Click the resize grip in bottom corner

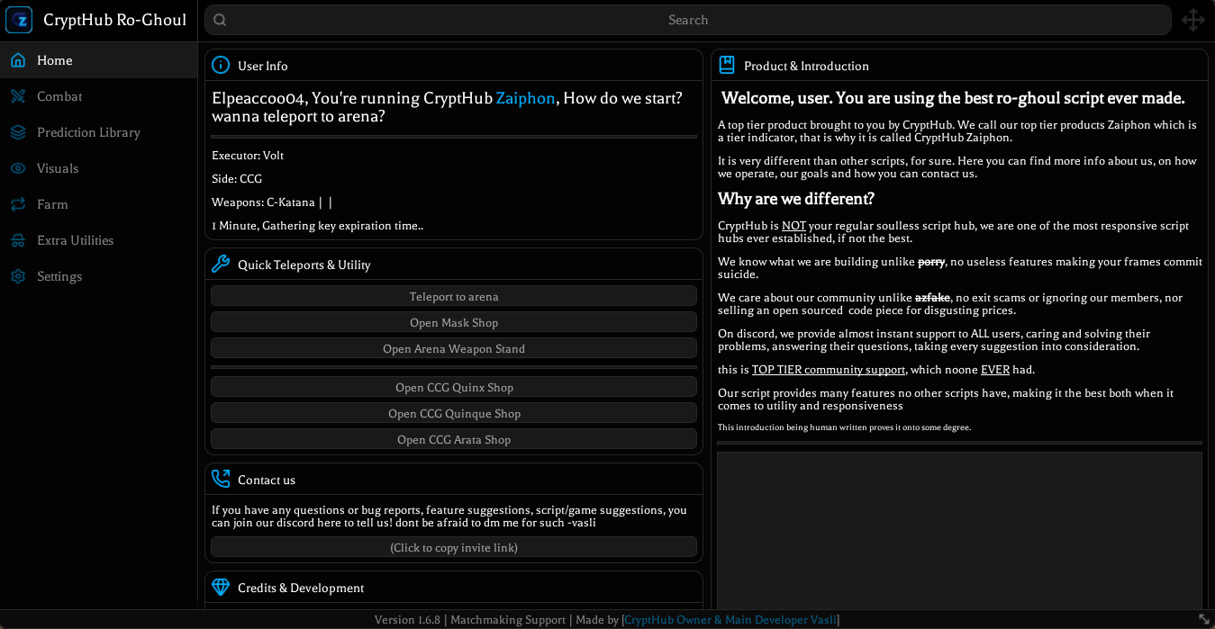(x=1204, y=619)
